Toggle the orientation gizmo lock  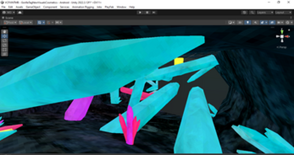[x=289, y=30]
